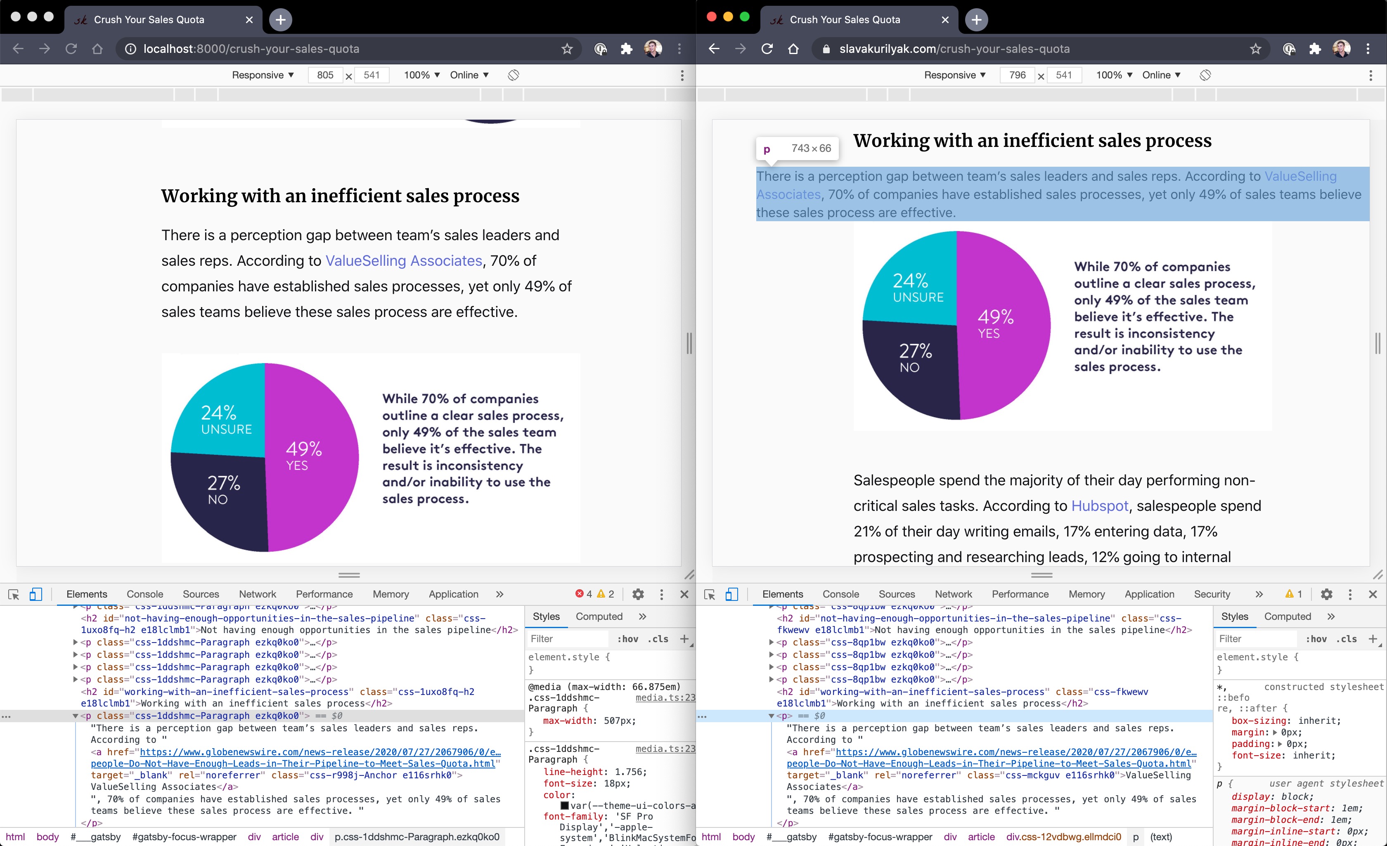Collapse the selected p node in right Elements
This screenshot has height=846, width=1387.
(x=771, y=716)
